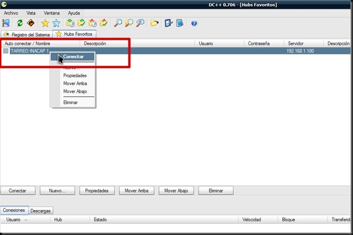353x235 pixels.
Task: Choose Conectar in the context menu
Action: [72, 57]
